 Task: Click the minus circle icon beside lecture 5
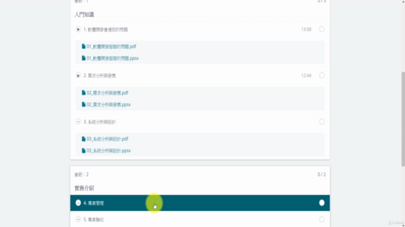pyautogui.click(x=78, y=219)
